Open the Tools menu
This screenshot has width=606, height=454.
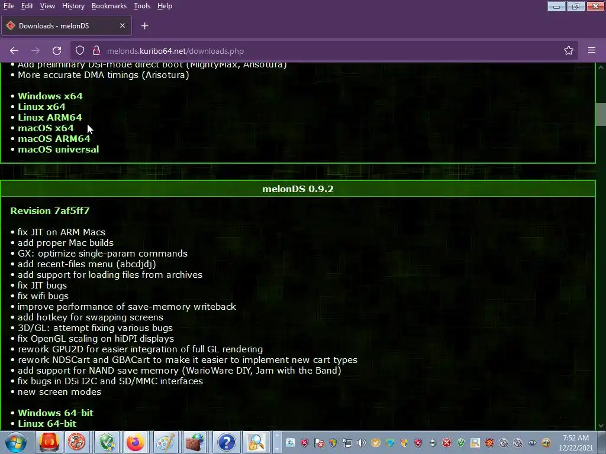click(x=142, y=6)
